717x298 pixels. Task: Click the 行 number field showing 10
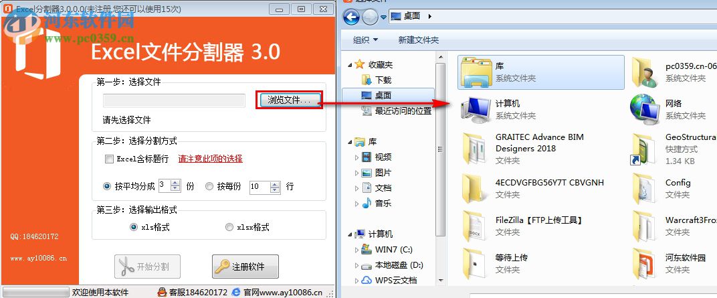pyautogui.click(x=260, y=187)
